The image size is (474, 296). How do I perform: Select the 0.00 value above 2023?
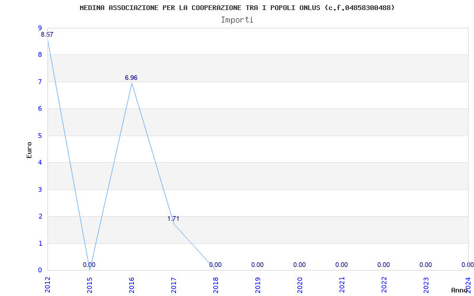[x=425, y=265]
